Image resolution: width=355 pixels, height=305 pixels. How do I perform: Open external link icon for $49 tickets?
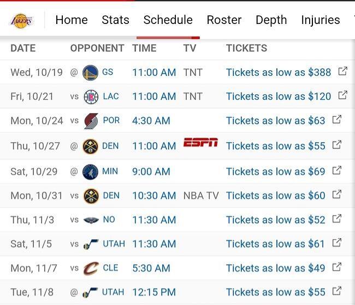pyautogui.click(x=337, y=267)
